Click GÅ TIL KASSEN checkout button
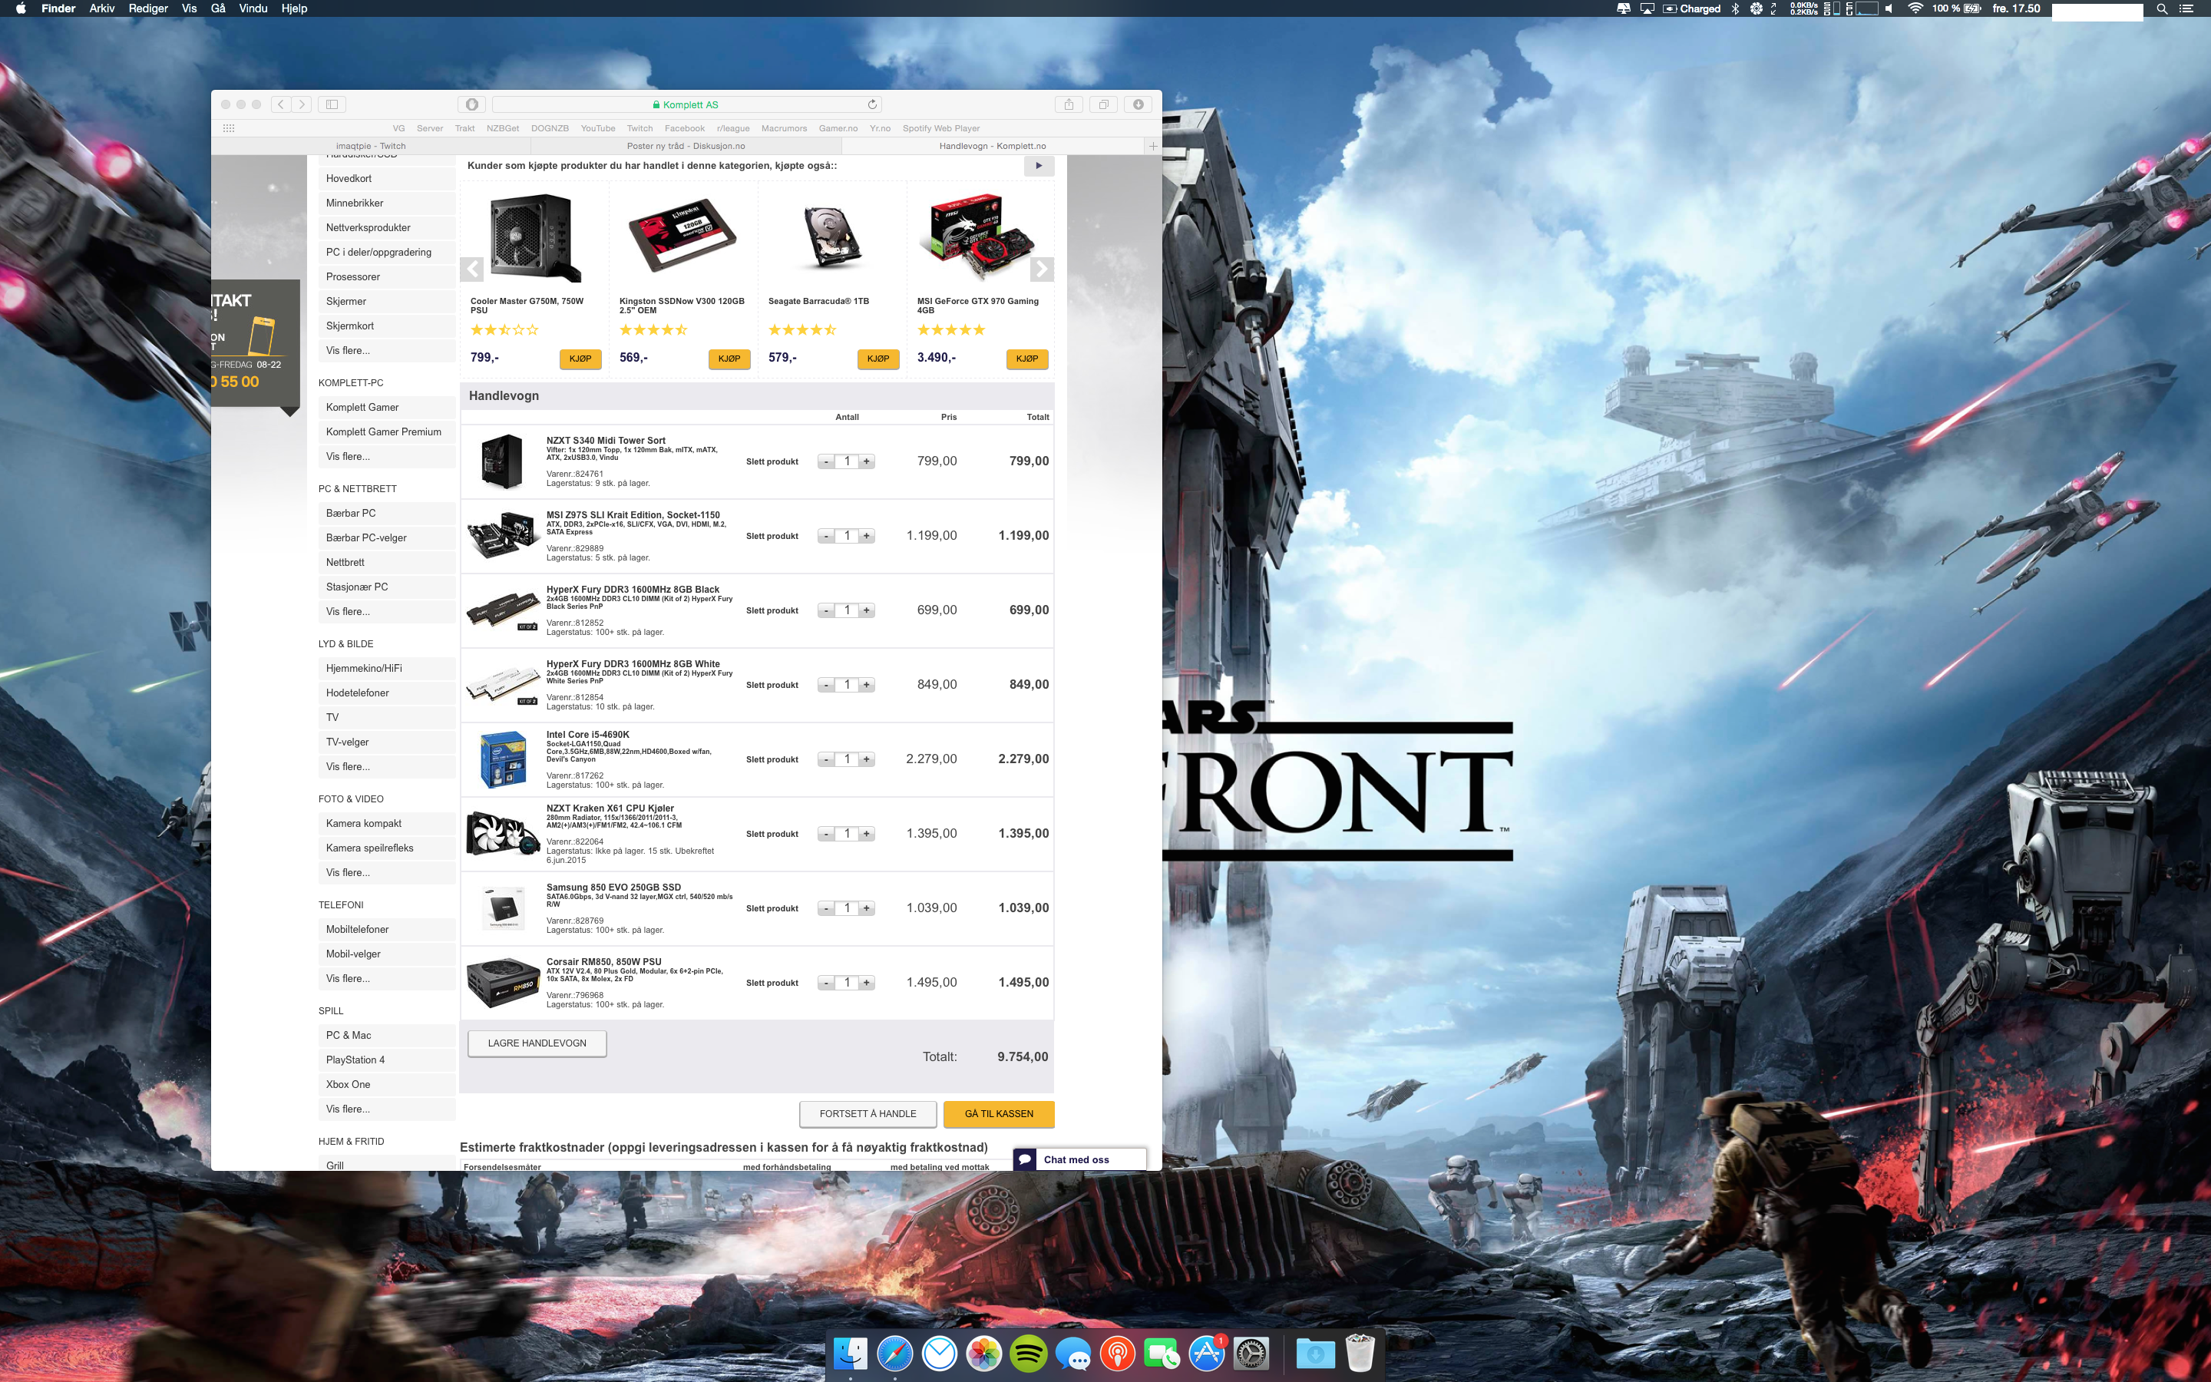Image resolution: width=2211 pixels, height=1382 pixels. pos(999,1114)
